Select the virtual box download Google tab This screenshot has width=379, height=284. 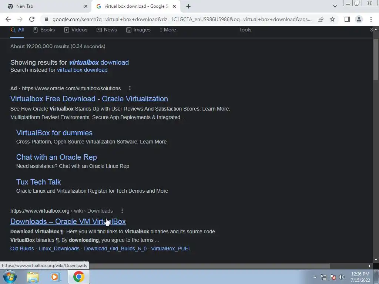[x=136, y=6]
